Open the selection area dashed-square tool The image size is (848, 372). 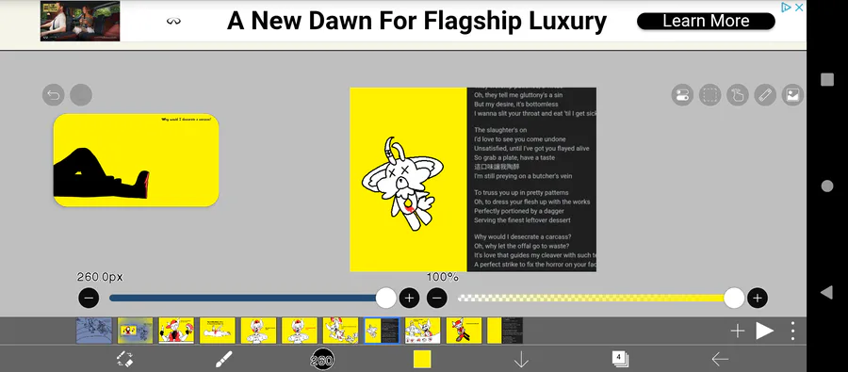(710, 96)
